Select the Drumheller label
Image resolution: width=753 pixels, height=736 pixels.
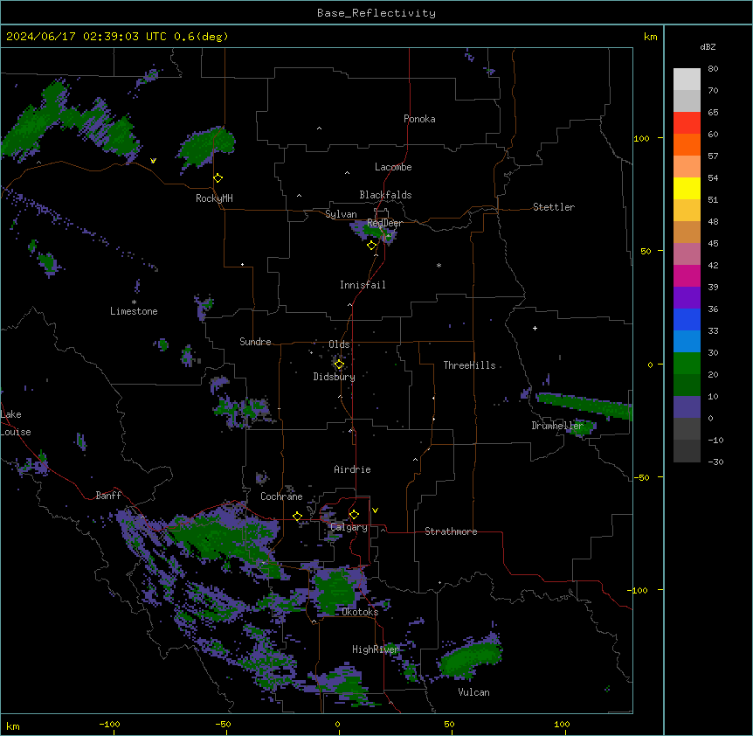[557, 426]
